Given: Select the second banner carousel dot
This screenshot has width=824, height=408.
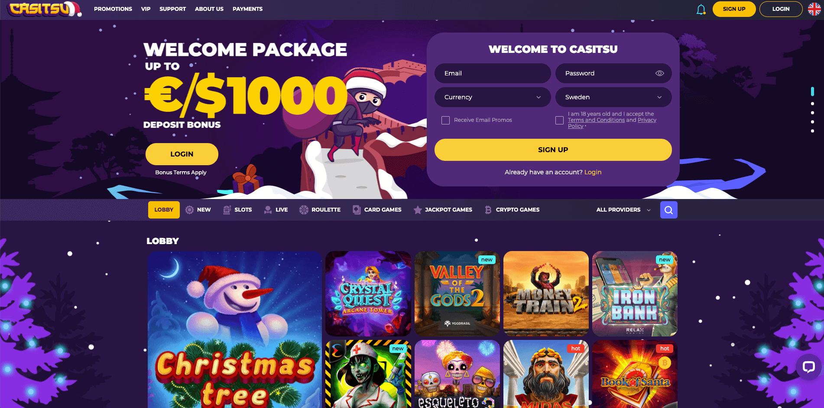Looking at the screenshot, I should 812,104.
